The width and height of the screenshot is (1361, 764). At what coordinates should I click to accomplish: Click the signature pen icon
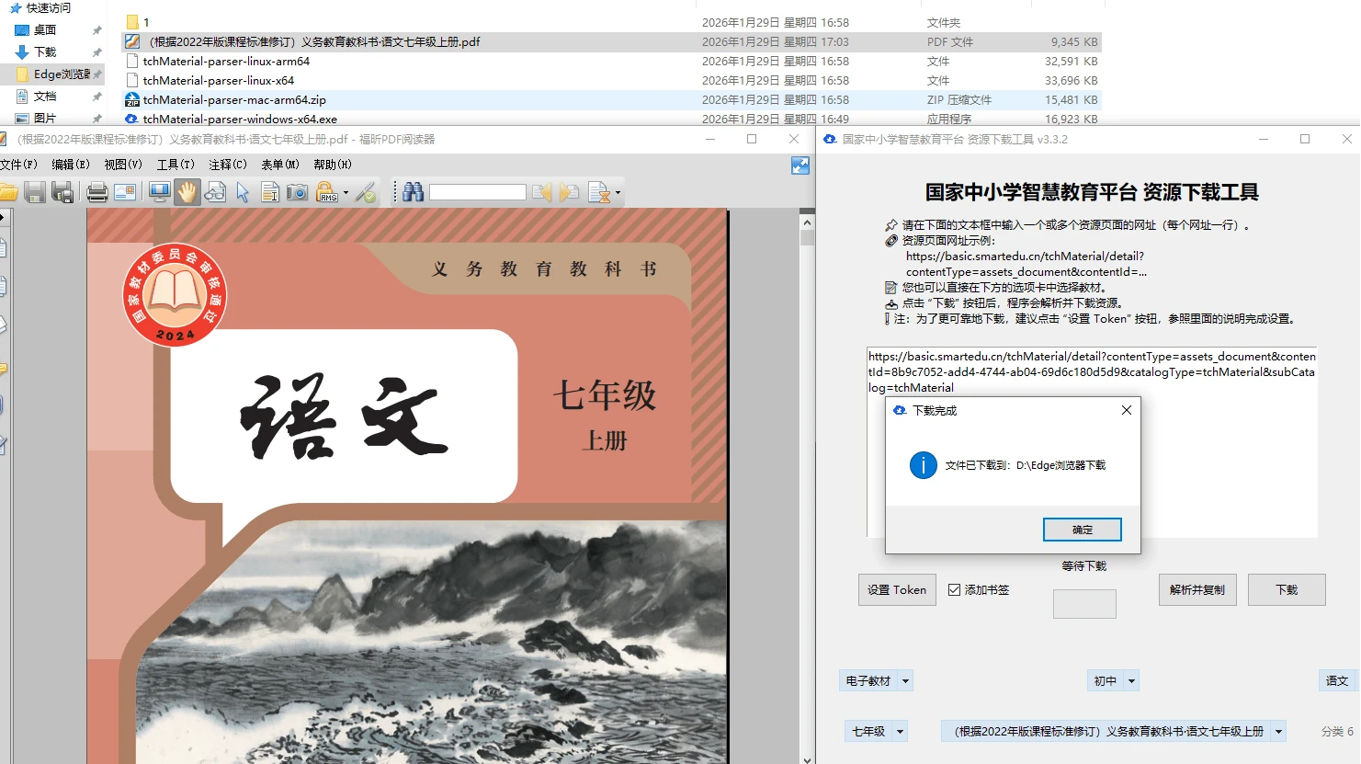[365, 191]
